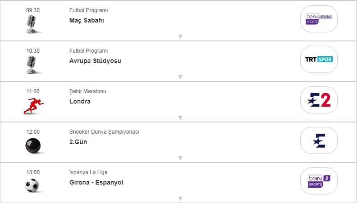Screen dimensions: 357x203
Task: Expand the Girona - Espanyol row arrow
Action: (x=180, y=198)
